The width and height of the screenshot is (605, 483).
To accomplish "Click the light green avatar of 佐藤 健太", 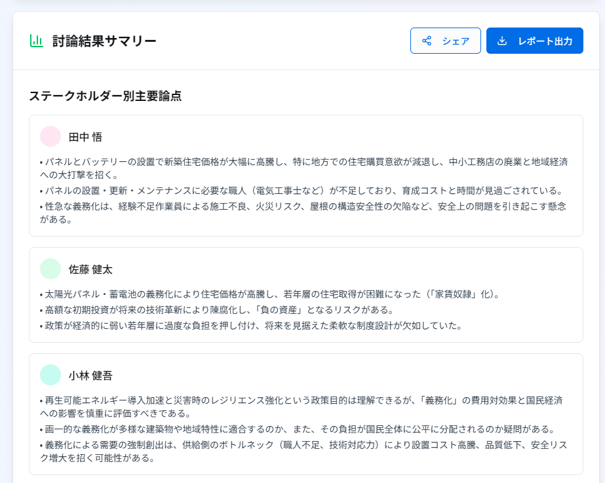I will (x=50, y=269).
